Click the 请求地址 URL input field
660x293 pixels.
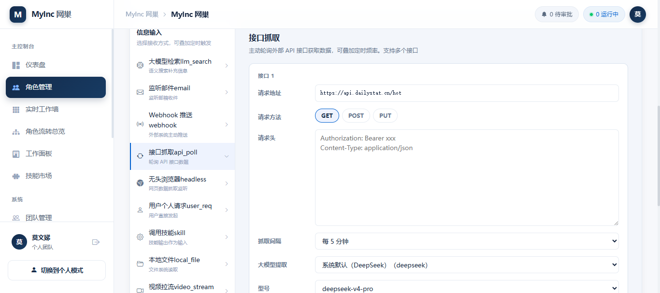(467, 93)
